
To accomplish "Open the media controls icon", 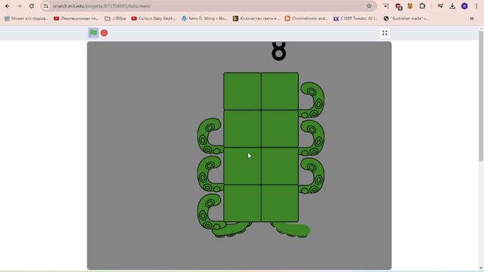I will point(440,6).
